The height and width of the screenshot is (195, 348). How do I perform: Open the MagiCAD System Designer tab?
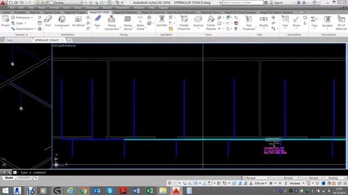(x=277, y=12)
